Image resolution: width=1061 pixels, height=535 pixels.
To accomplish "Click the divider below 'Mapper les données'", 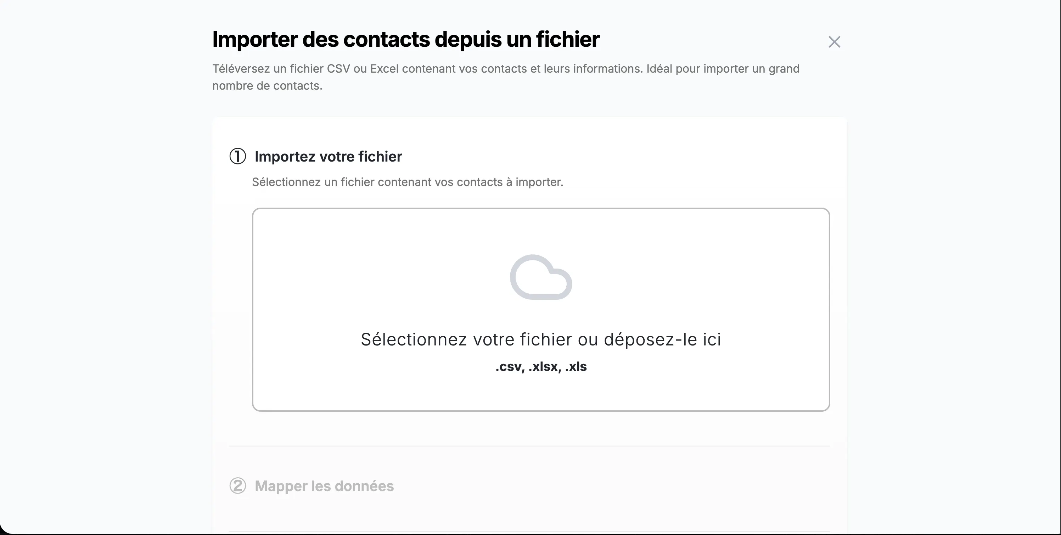I will click(x=530, y=532).
